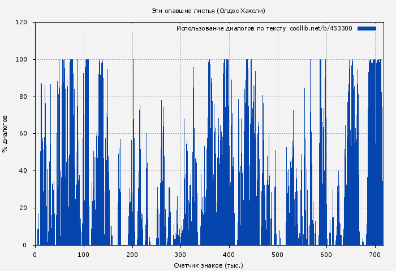Select the 60 tick on the vertical axis
The height and width of the screenshot is (271, 396).
pyautogui.click(x=23, y=134)
